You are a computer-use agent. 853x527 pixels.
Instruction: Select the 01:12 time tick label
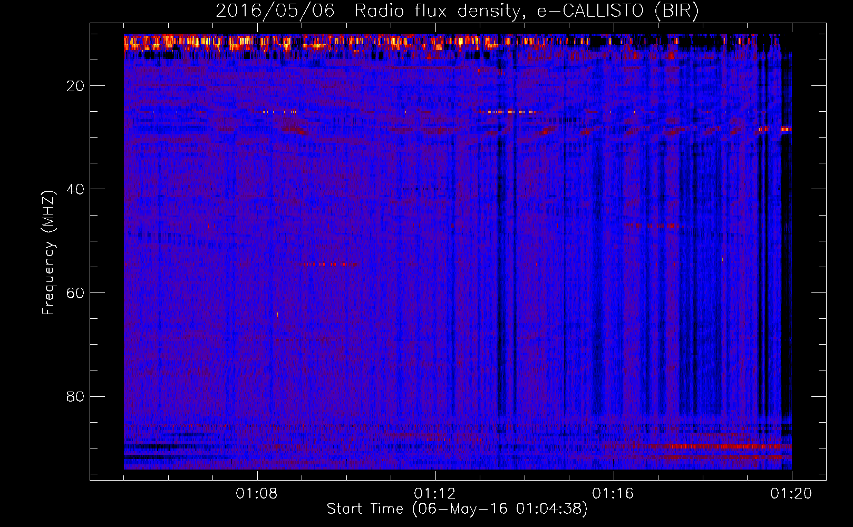point(435,494)
